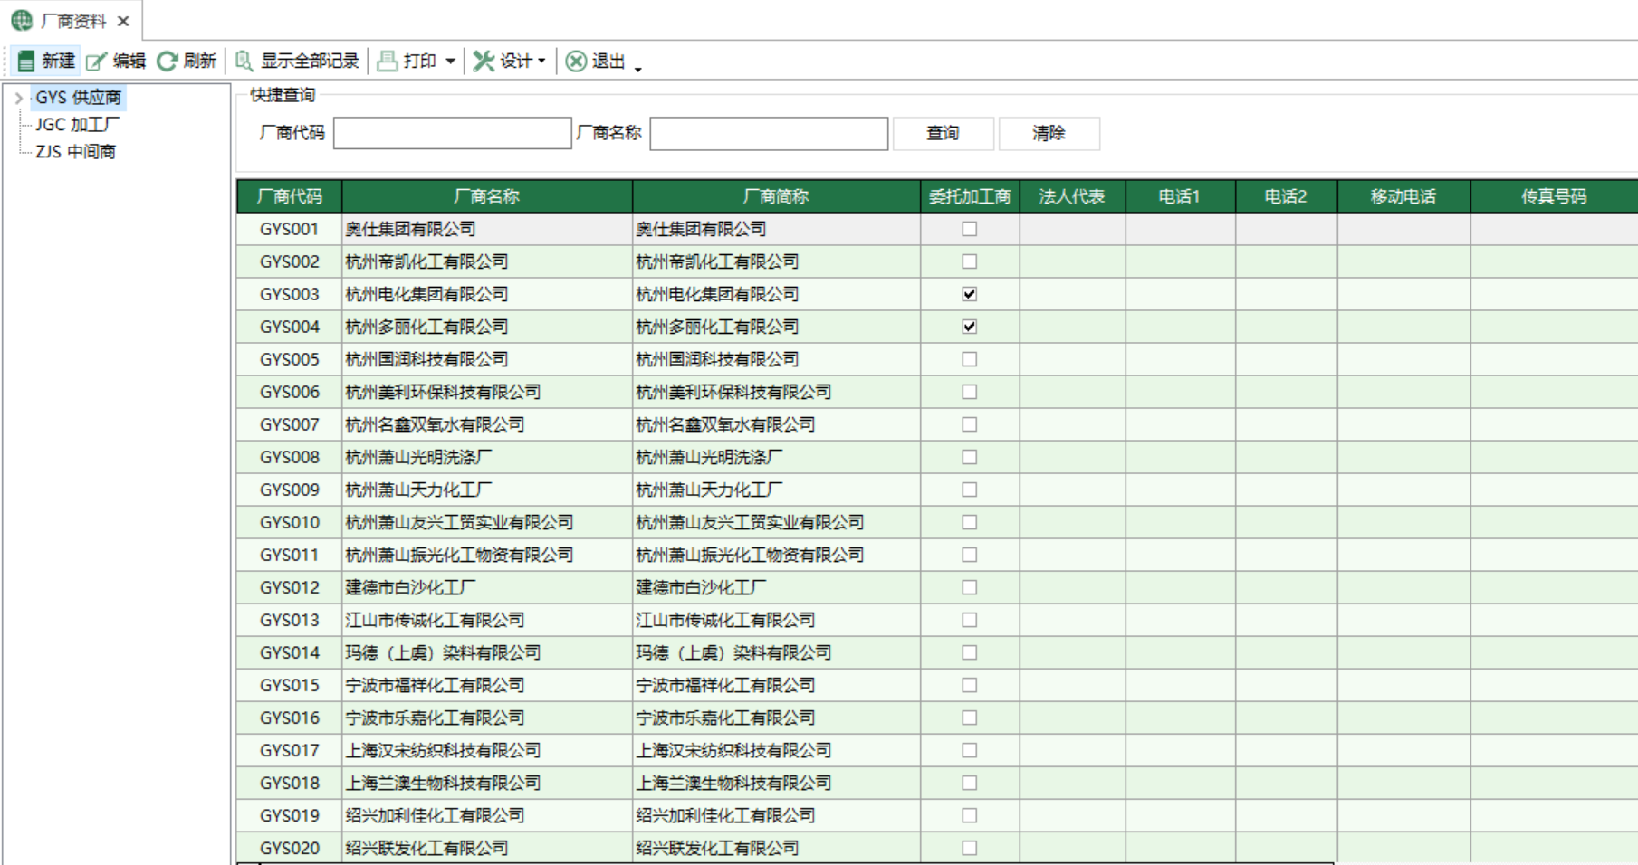Select ZJS 中间商 in the tree

76,151
